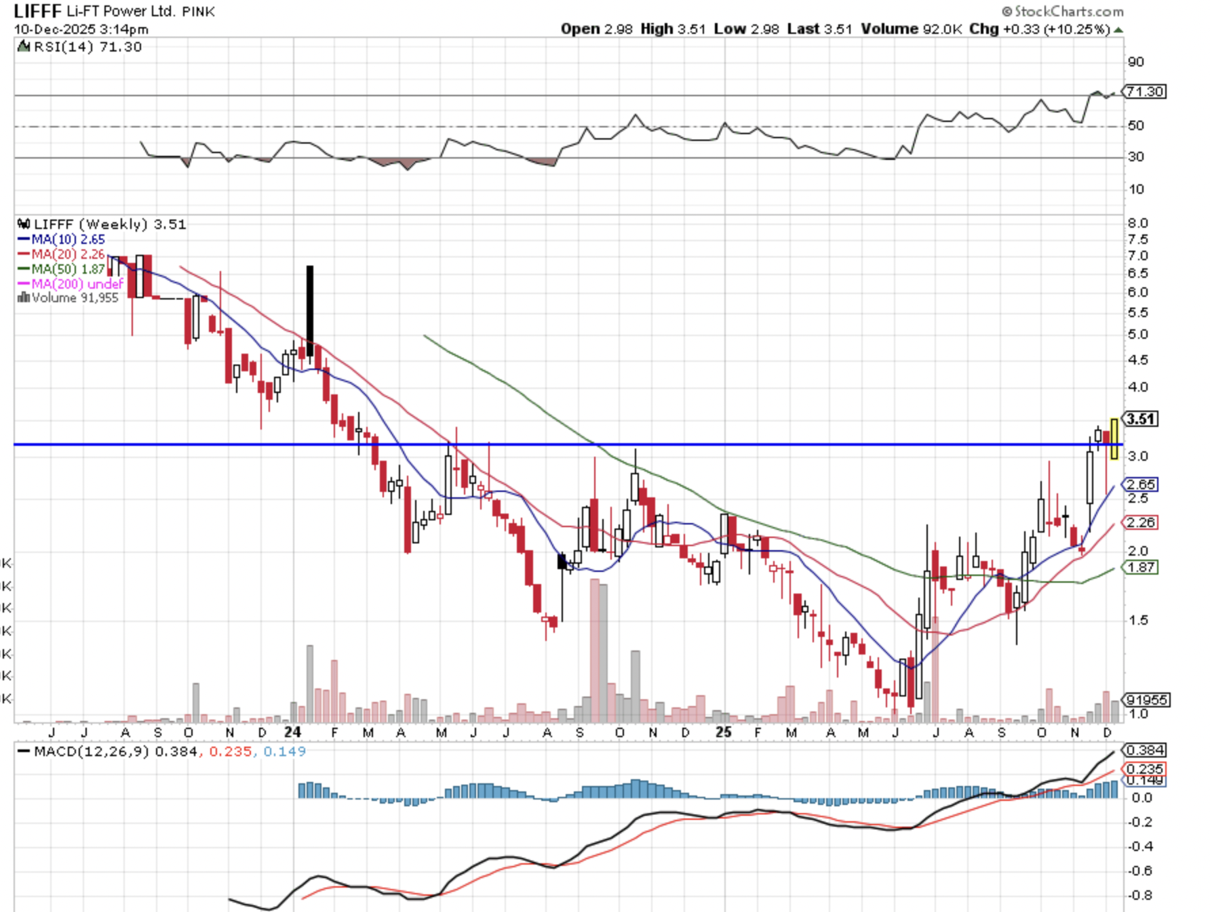Click the 2.65 MA(10) value tag

[x=1141, y=484]
